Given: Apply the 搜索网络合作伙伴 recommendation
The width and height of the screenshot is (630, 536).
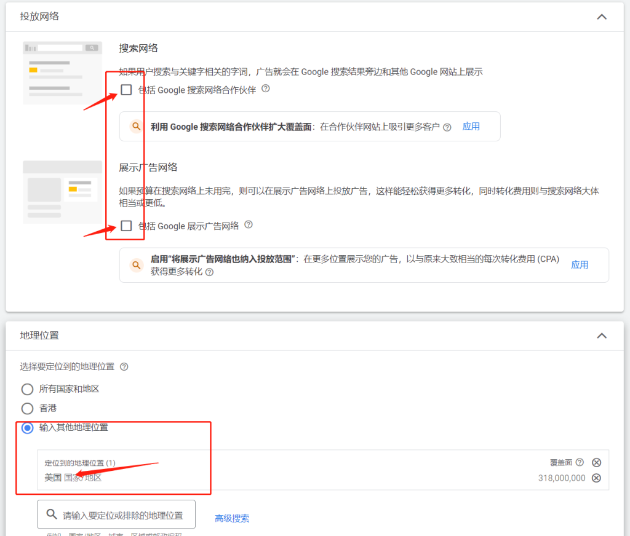Looking at the screenshot, I should click(x=471, y=127).
